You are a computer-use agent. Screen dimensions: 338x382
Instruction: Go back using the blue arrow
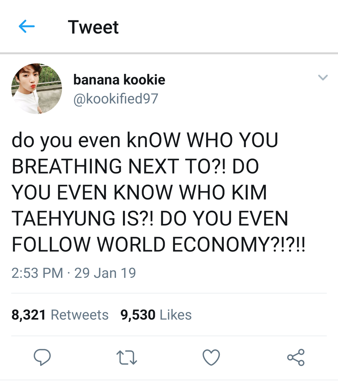click(x=27, y=26)
